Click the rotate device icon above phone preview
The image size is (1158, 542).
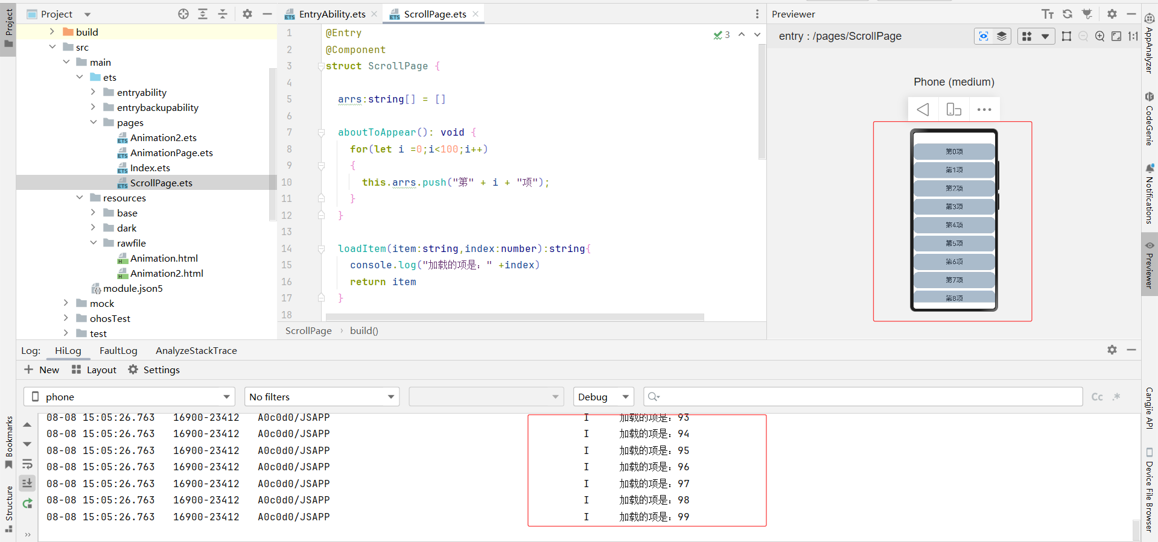[x=954, y=110]
